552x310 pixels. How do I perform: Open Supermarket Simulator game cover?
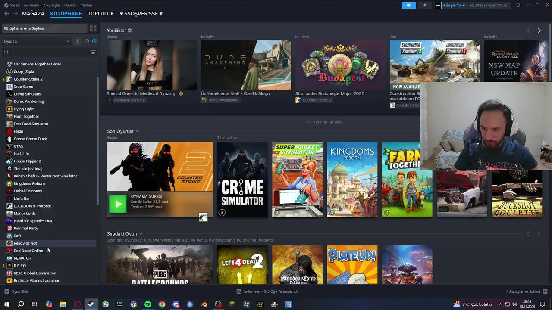click(x=297, y=180)
